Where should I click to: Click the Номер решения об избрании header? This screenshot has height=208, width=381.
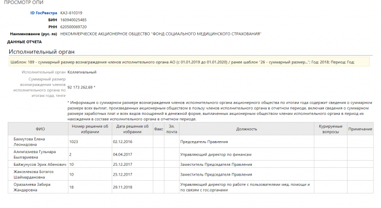click(90, 129)
